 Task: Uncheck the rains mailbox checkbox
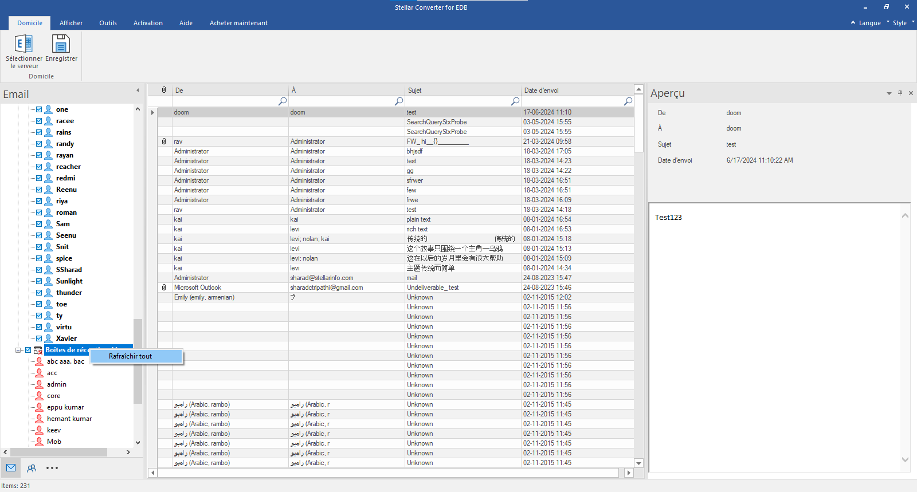pyautogui.click(x=39, y=132)
